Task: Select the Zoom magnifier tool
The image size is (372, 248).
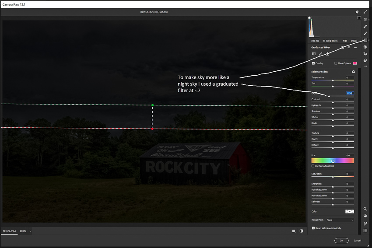Action: (365, 209)
